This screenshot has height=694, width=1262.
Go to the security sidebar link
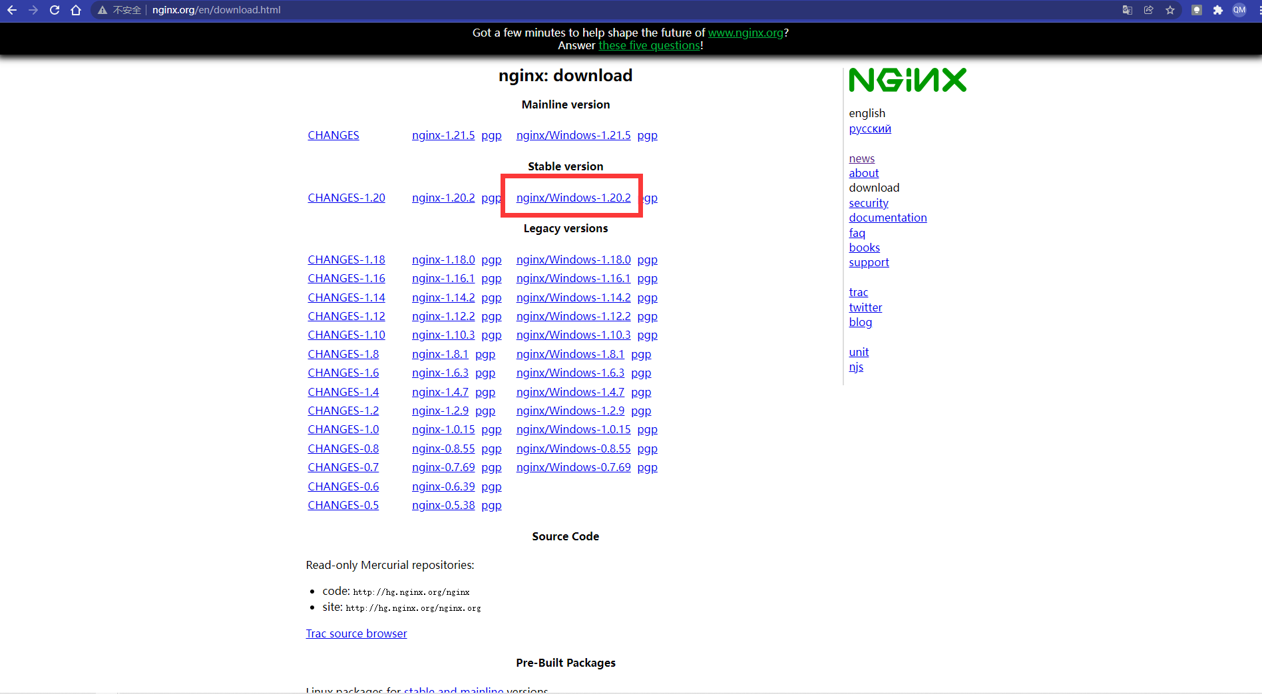(x=868, y=203)
